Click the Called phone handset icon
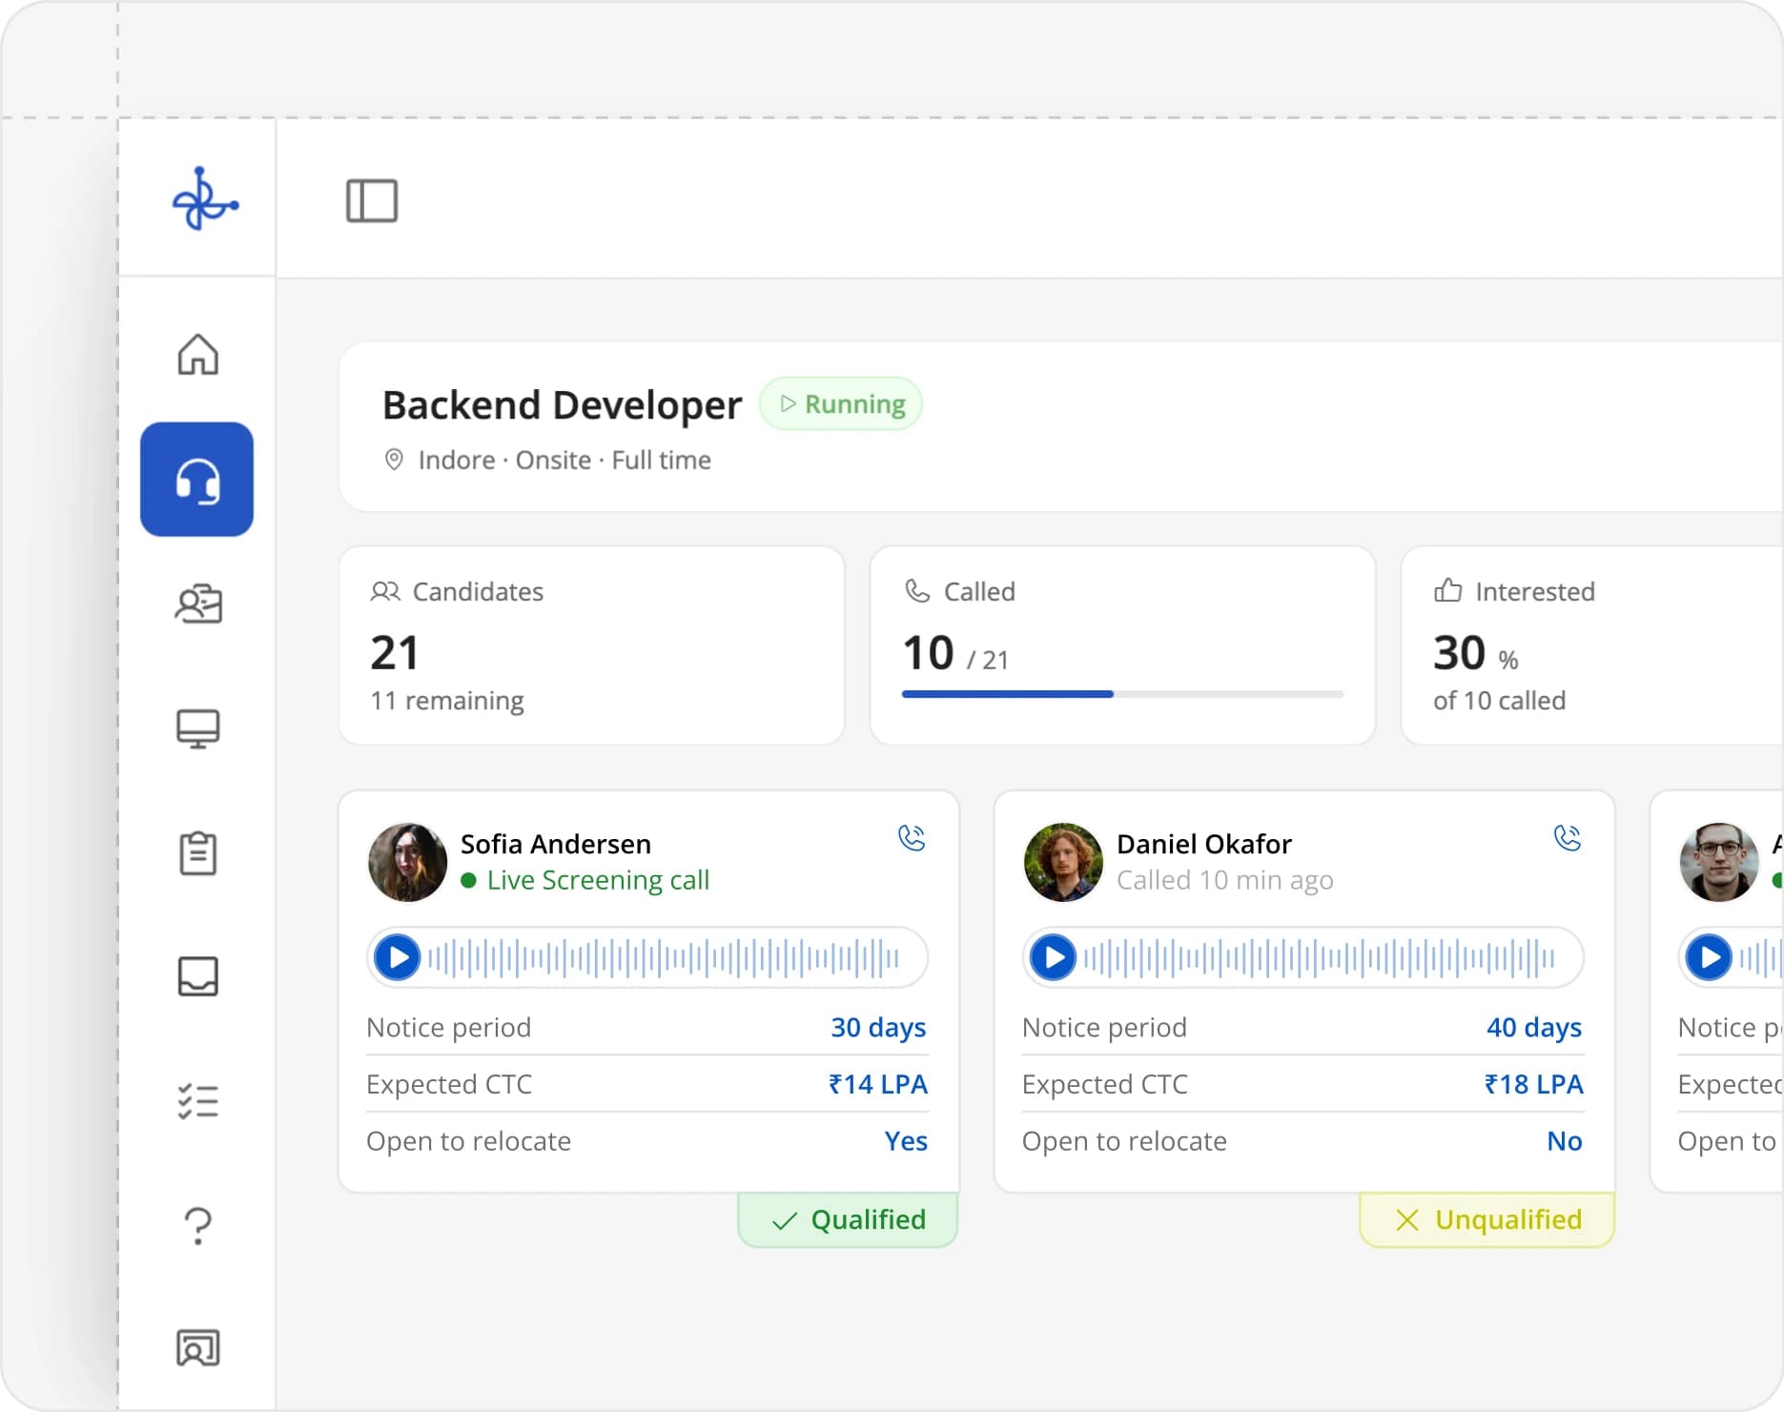This screenshot has height=1412, width=1784. [x=917, y=591]
